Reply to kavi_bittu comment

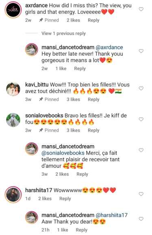[93, 99]
